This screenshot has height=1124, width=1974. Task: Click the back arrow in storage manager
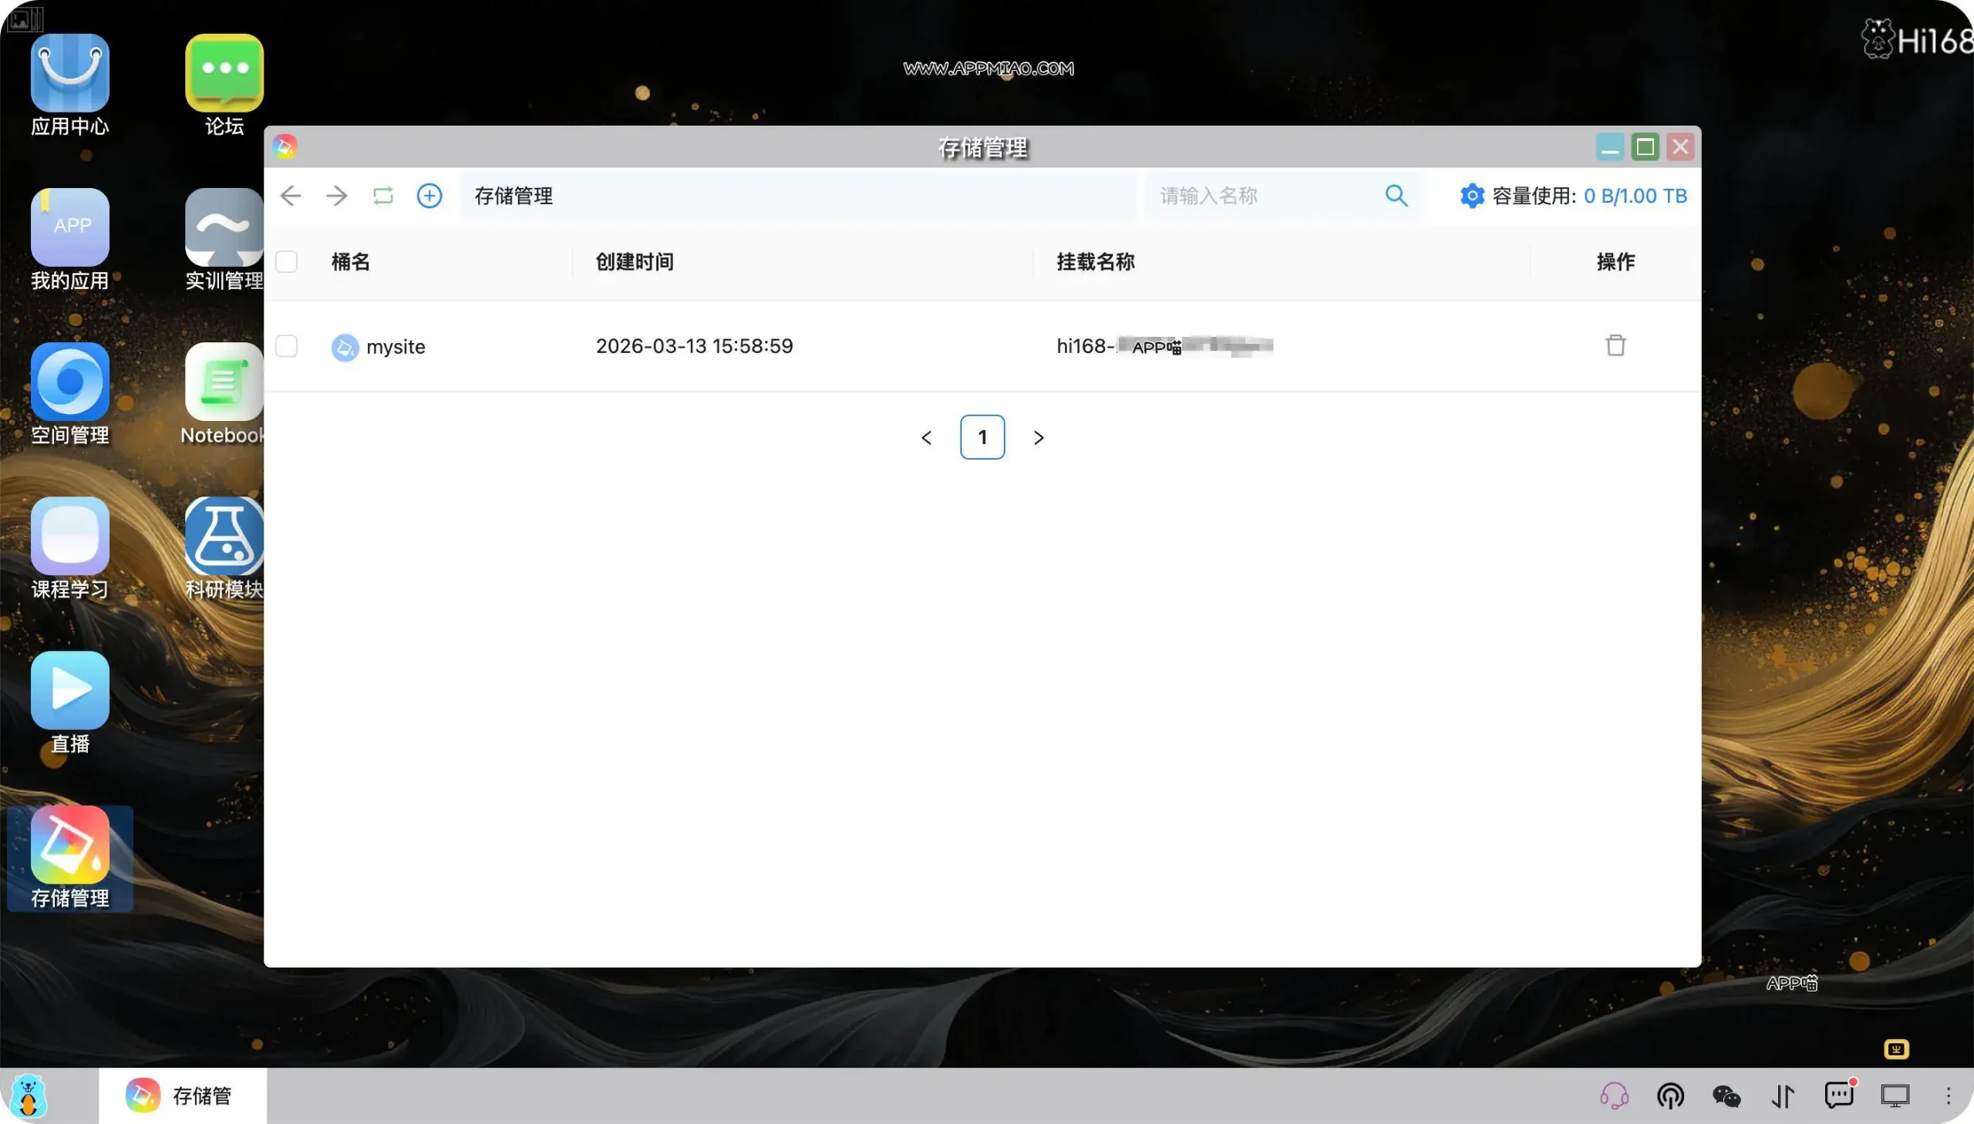(290, 196)
